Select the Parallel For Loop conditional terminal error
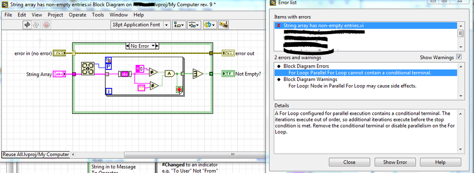This screenshot has width=474, height=173. [x=360, y=73]
